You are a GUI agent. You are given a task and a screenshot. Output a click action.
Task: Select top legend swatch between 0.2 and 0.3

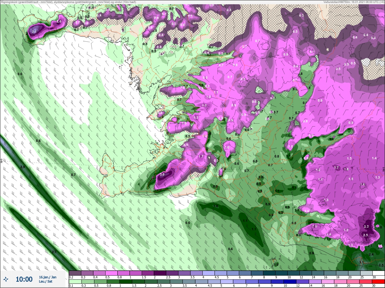pyautogui.click(x=75, y=273)
